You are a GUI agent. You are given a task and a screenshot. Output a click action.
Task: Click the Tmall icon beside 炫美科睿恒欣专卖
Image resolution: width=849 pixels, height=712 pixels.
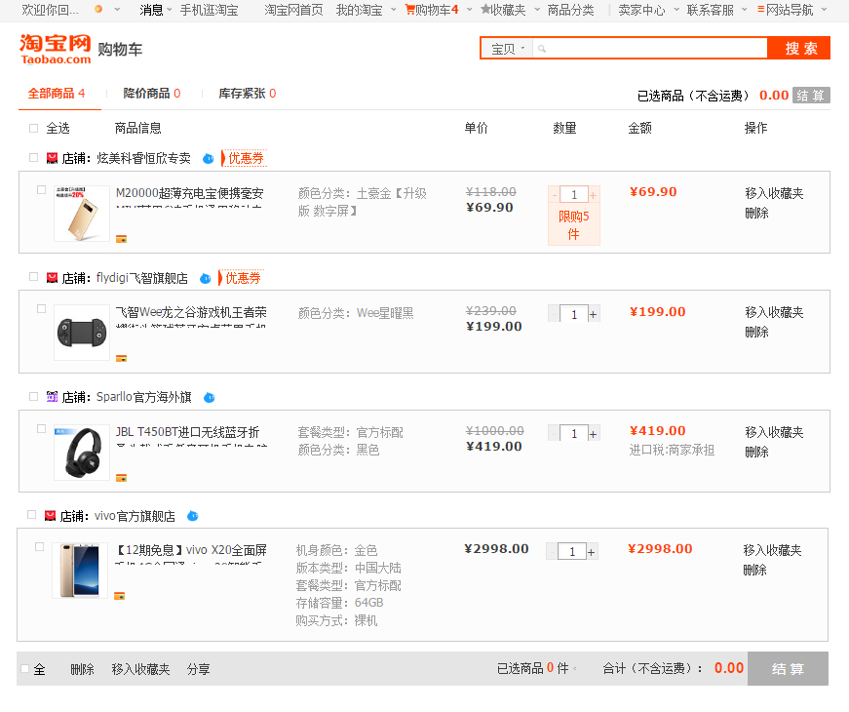click(52, 158)
